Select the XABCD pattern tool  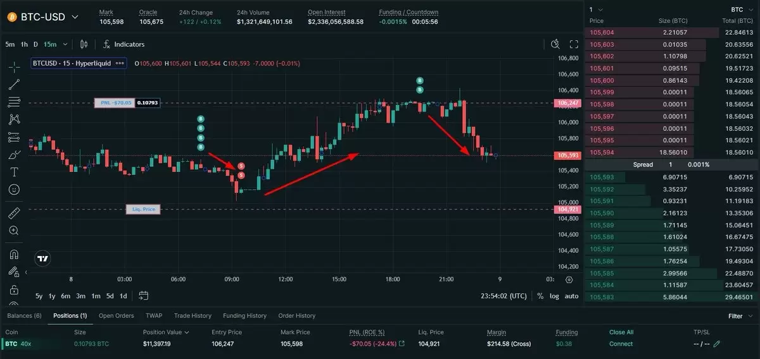click(x=14, y=119)
